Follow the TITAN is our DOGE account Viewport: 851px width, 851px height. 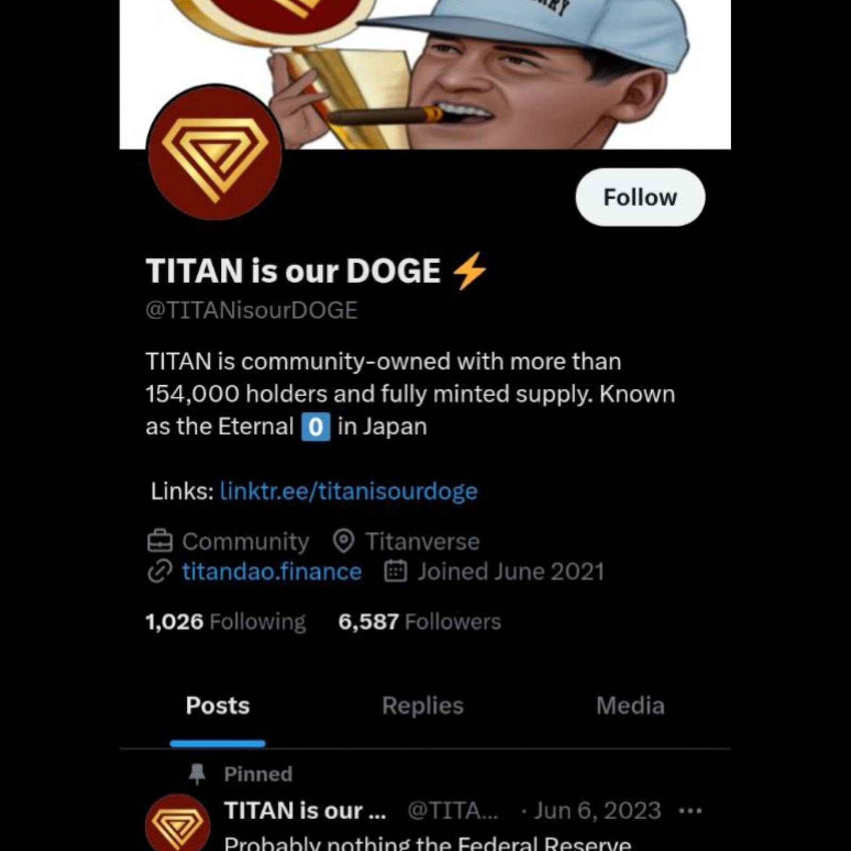click(640, 197)
